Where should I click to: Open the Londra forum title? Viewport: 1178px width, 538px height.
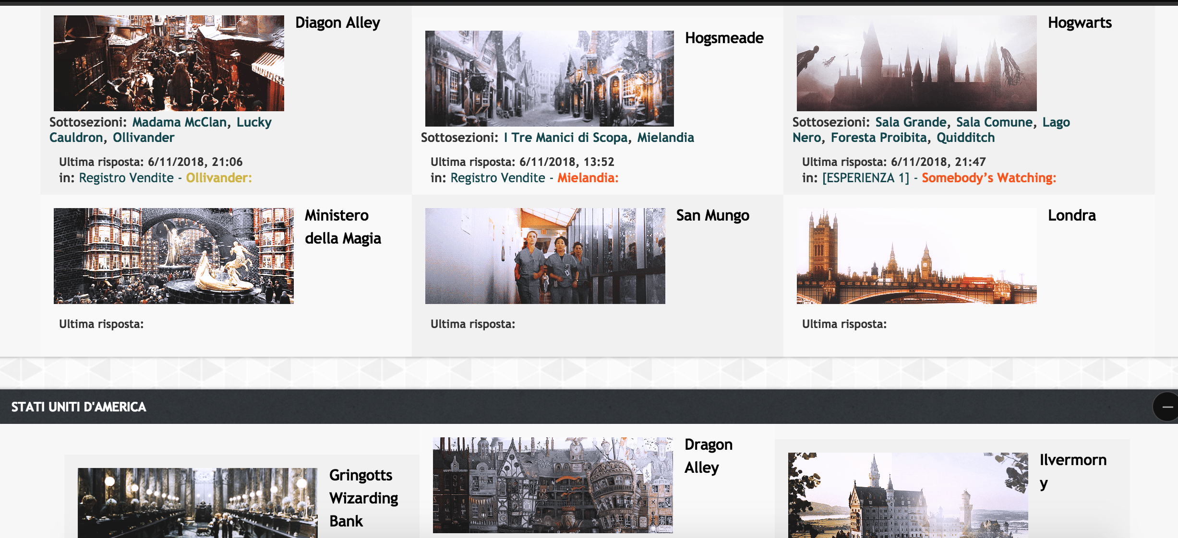1071,216
